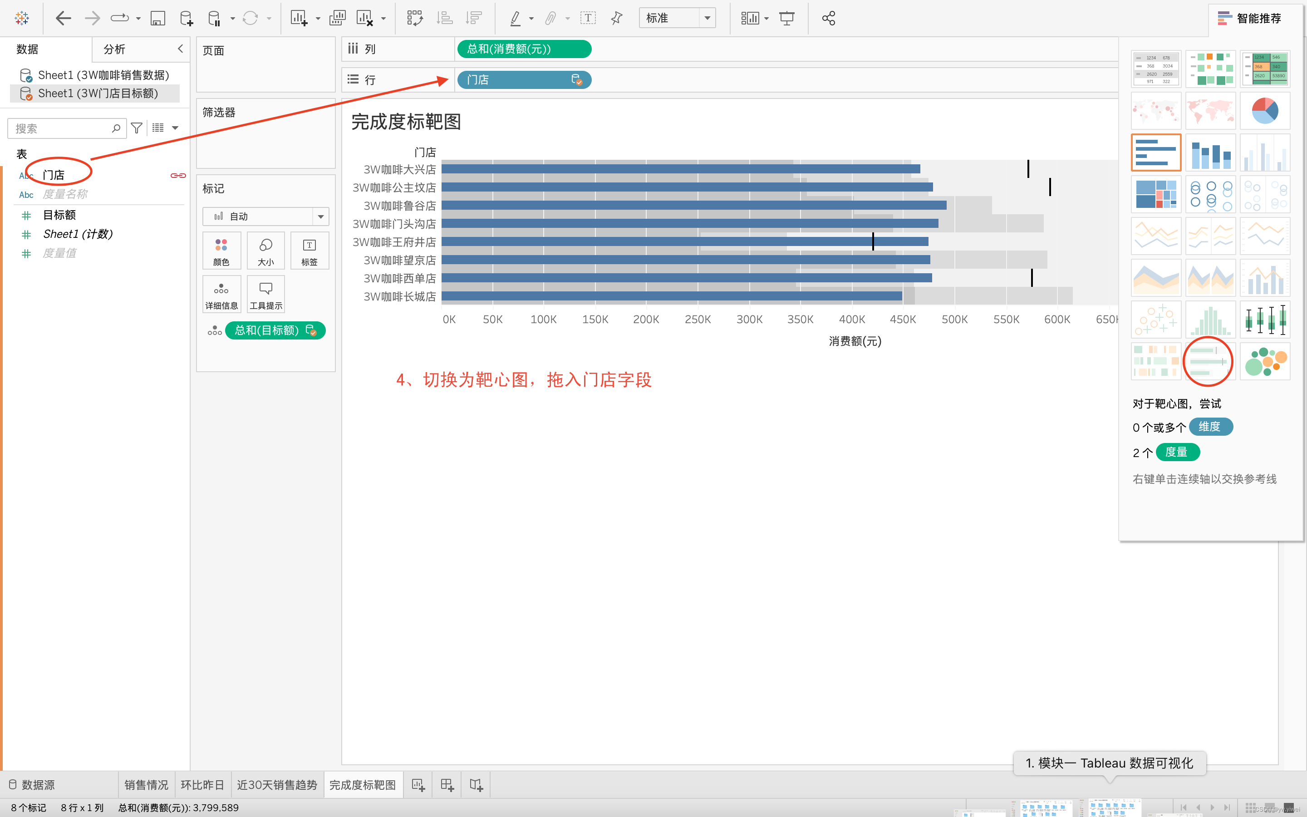This screenshot has width=1307, height=817.
Task: Expand new worksheet dropdown arrow
Action: pos(318,19)
